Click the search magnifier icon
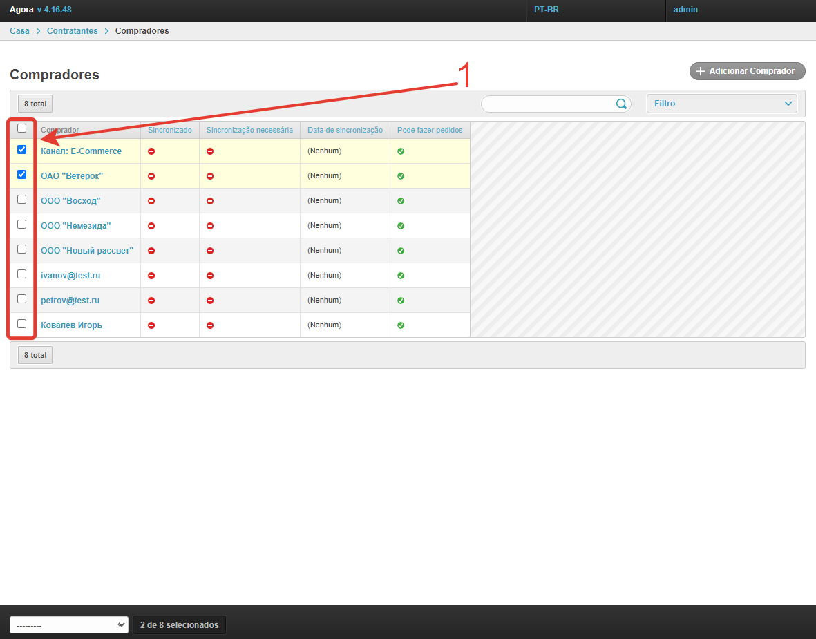816x639 pixels. point(621,104)
